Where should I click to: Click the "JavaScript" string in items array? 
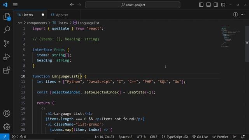pos(100,82)
